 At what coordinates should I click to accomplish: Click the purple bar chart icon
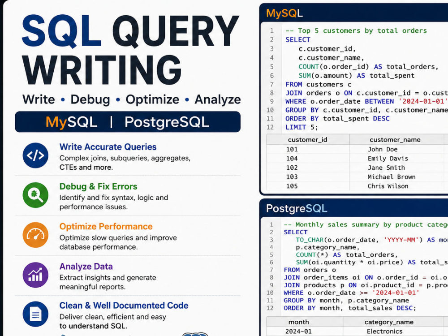pos(35,275)
